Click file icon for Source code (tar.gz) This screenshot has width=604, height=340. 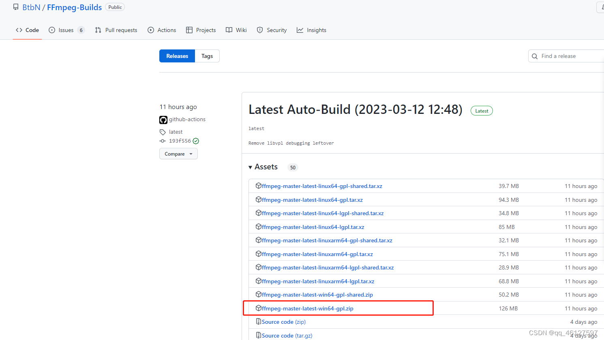point(259,335)
